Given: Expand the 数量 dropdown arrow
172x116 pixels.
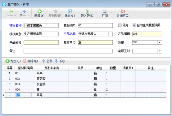Looking at the screenshot, I should coord(160,42).
